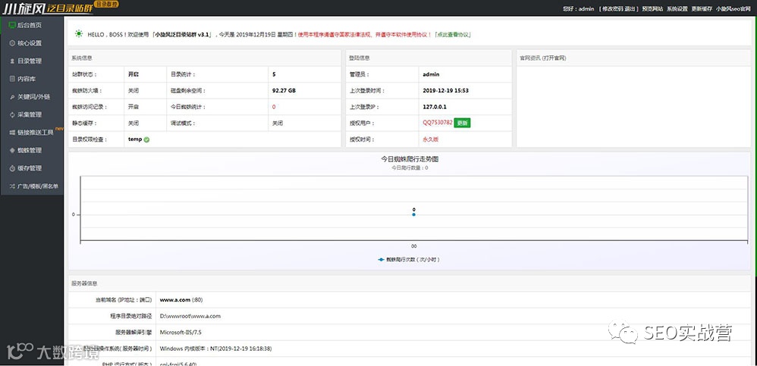Toggle the 蜘蛛爬行次数 chart legend
Screen dimensions: 757x366
point(408,259)
